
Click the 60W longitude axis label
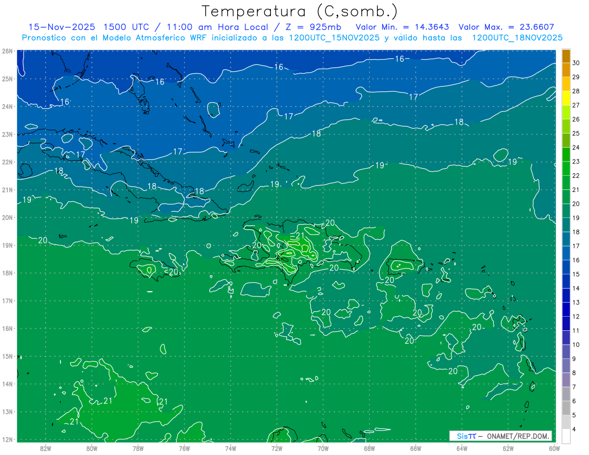(555, 449)
